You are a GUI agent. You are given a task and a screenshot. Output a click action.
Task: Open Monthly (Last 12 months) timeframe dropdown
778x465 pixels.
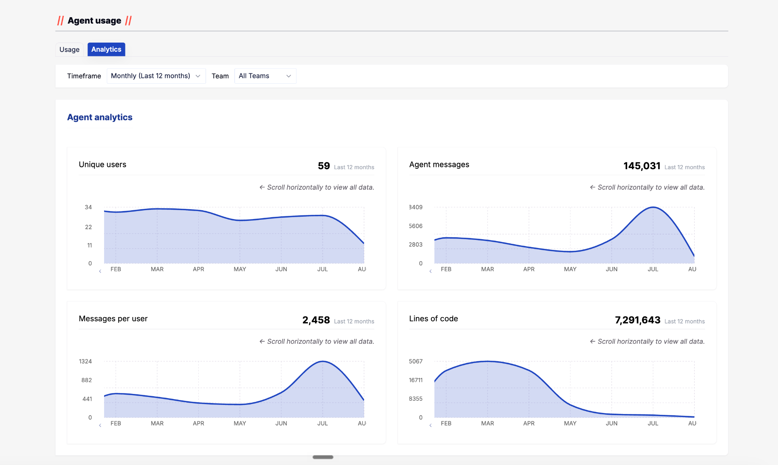[x=156, y=76]
